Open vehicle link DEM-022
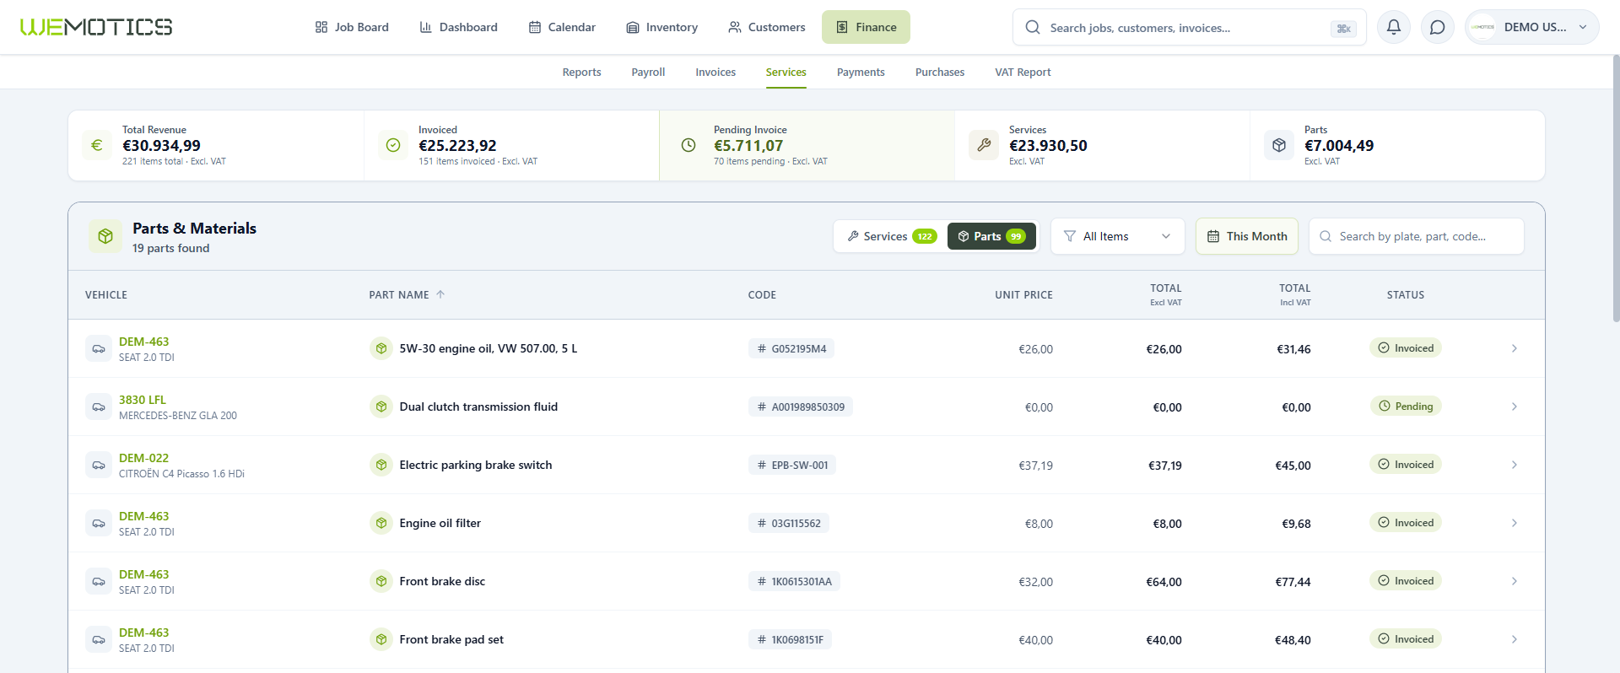 click(x=143, y=458)
